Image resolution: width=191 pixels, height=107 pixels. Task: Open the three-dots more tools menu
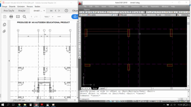coord(59,17)
